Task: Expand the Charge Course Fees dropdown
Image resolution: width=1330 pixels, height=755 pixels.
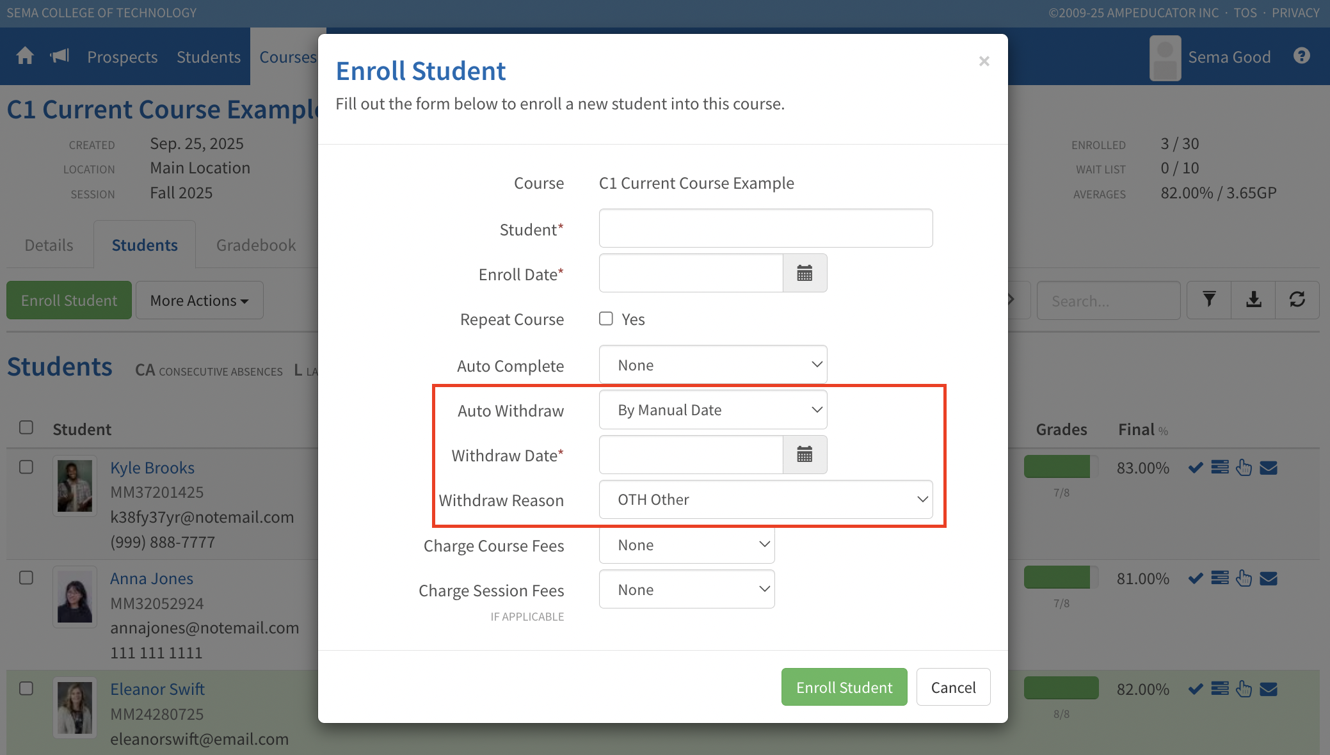Action: tap(686, 545)
